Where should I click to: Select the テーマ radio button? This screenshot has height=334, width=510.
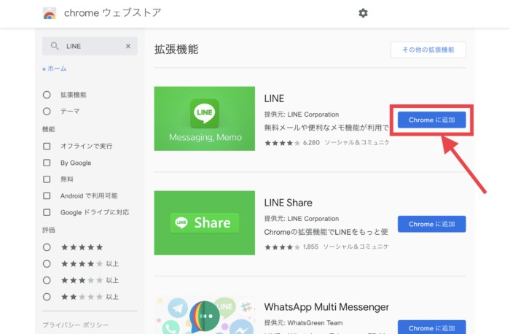click(x=47, y=112)
